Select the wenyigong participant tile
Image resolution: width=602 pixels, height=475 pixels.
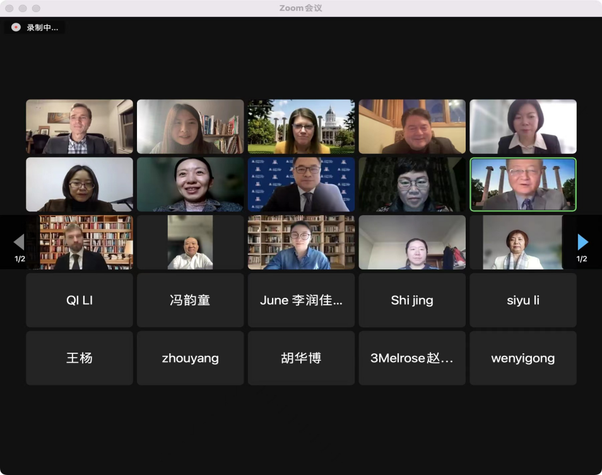tap(522, 358)
